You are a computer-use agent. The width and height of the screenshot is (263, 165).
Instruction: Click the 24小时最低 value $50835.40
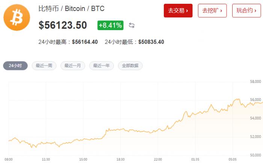point(151,42)
